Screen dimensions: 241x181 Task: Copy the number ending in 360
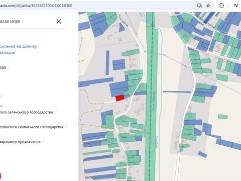tap(9, 67)
